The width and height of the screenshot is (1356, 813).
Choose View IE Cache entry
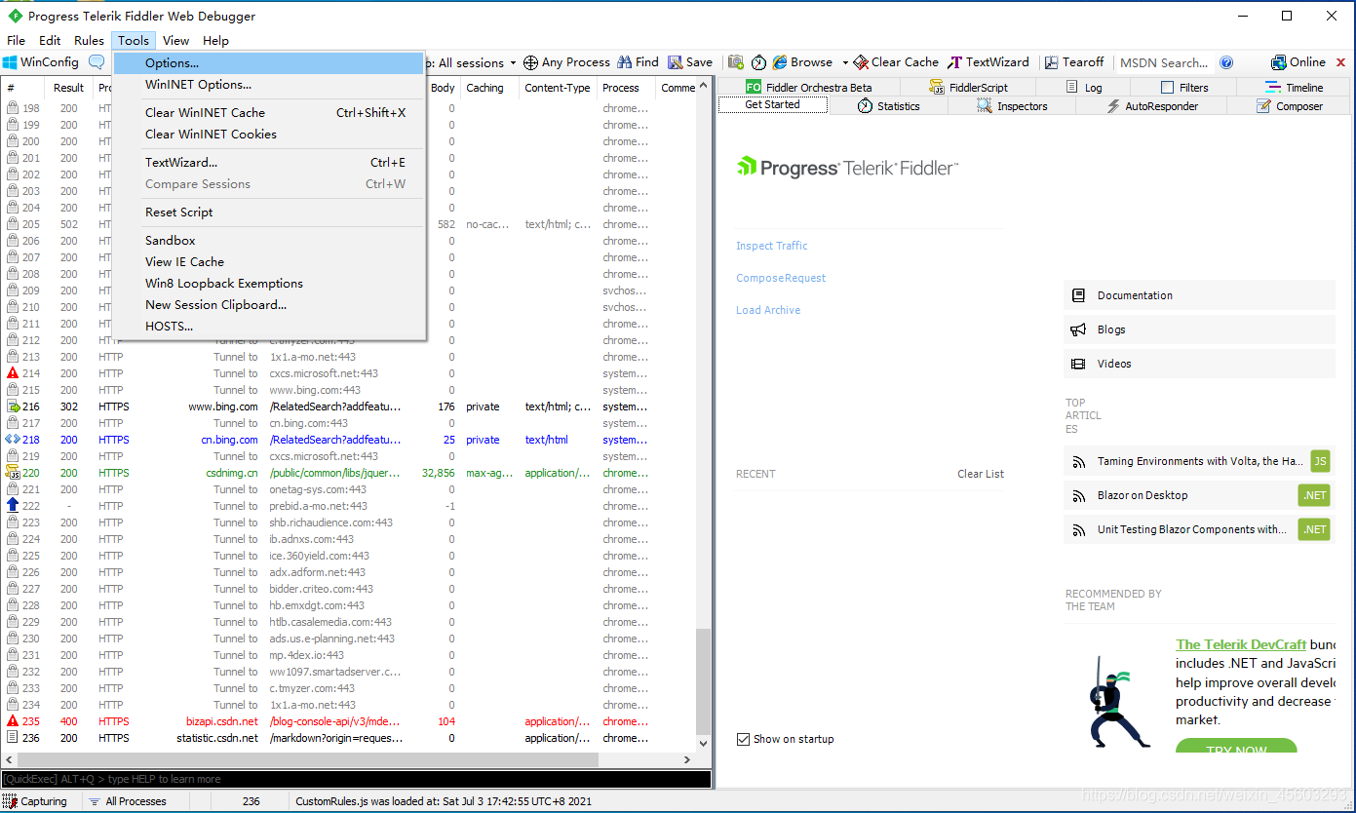coord(269,262)
